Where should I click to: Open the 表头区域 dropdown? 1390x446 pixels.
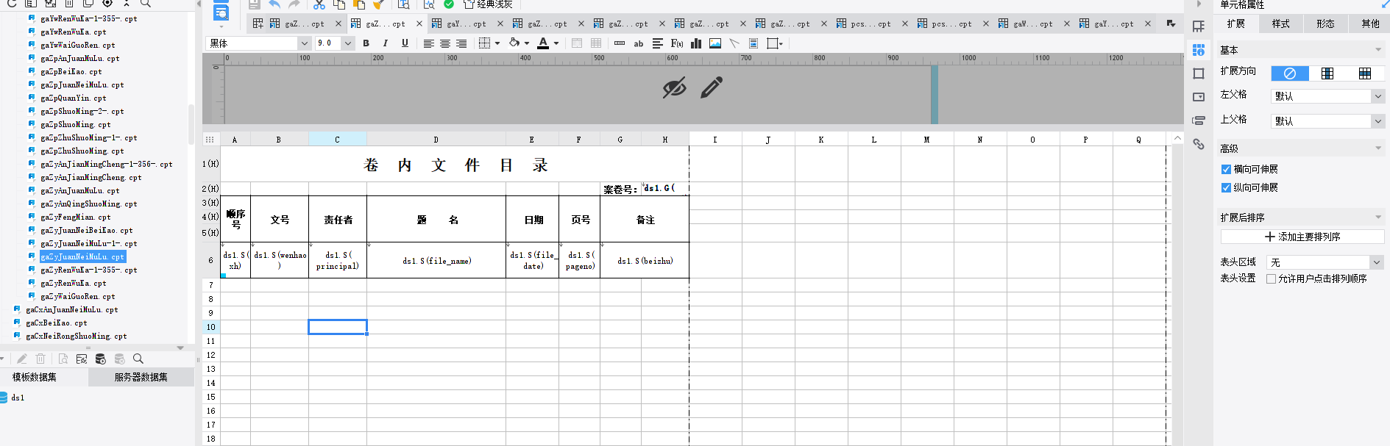(1376, 262)
